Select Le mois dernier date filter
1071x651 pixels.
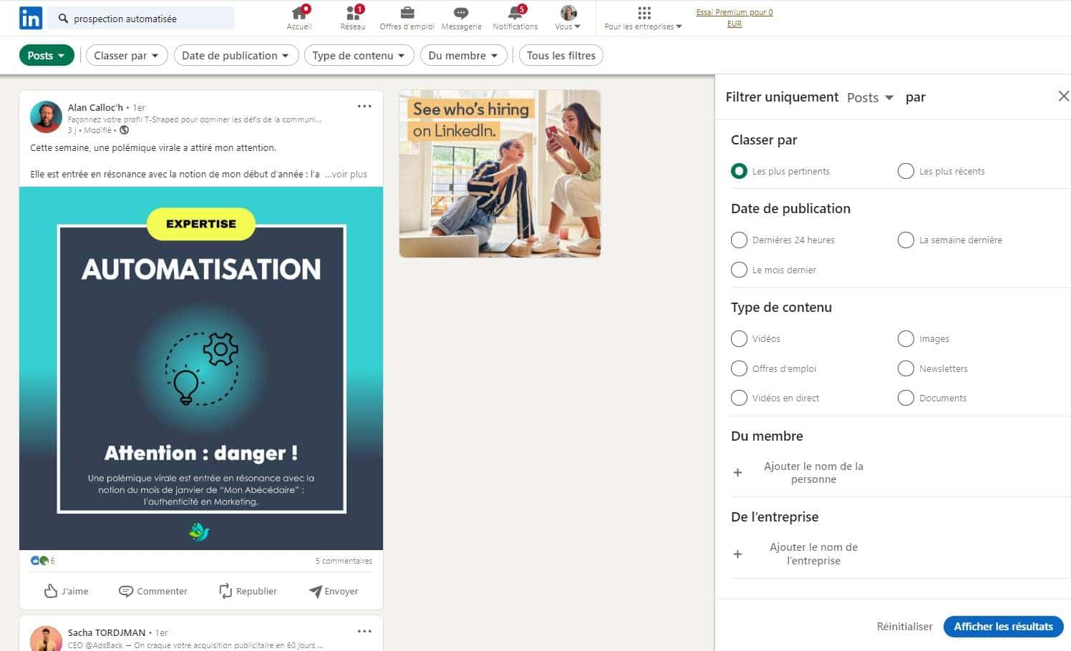point(739,270)
